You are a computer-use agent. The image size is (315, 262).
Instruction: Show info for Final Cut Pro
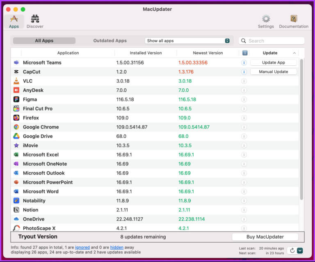pyautogui.click(x=244, y=109)
